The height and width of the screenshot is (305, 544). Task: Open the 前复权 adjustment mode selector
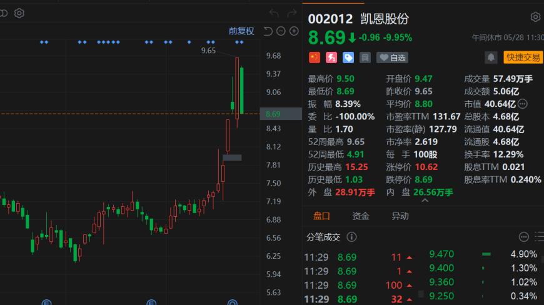pos(241,31)
